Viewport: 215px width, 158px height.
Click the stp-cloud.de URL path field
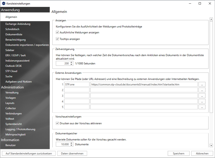(144, 84)
